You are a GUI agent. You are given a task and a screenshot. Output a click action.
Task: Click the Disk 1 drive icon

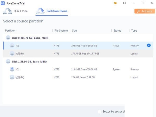click(x=8, y=61)
